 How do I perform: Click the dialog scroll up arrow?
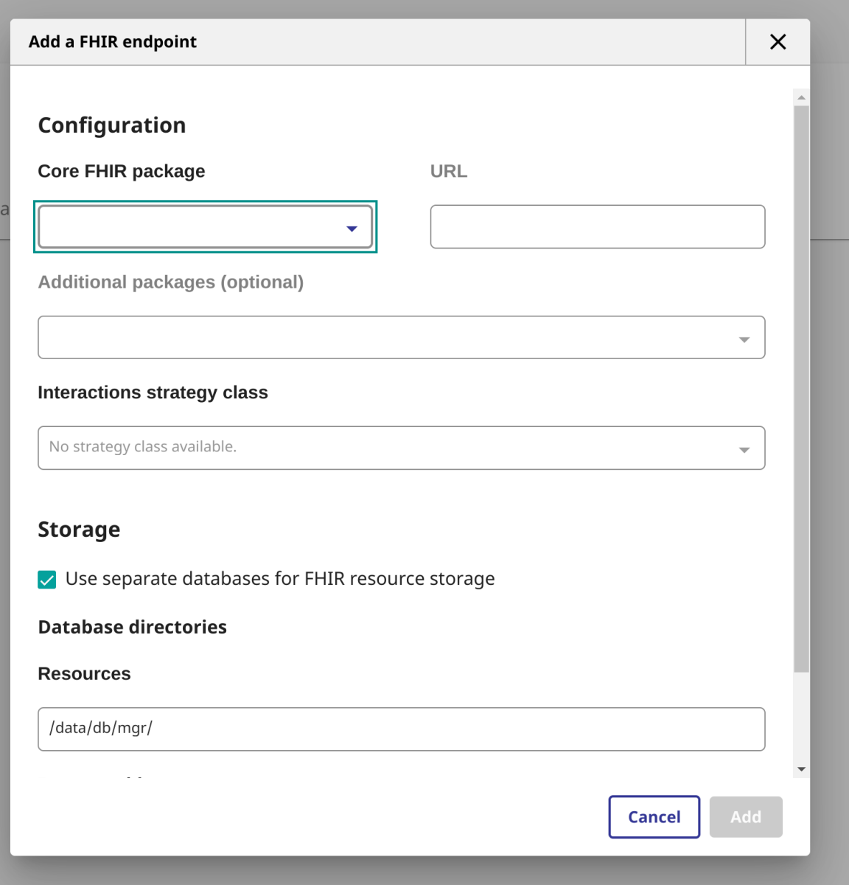coord(801,97)
